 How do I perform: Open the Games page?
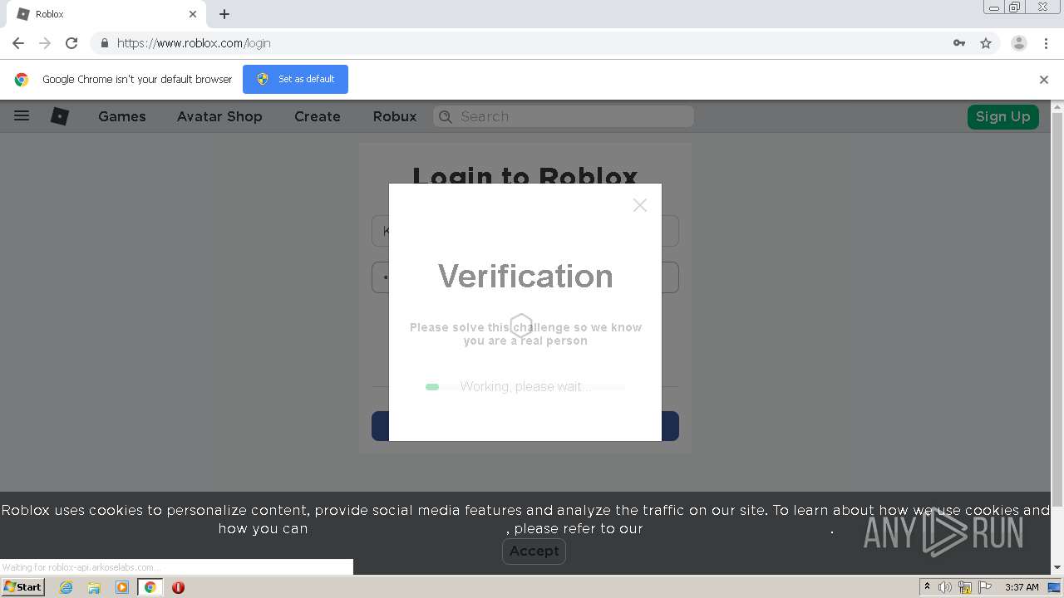[122, 116]
